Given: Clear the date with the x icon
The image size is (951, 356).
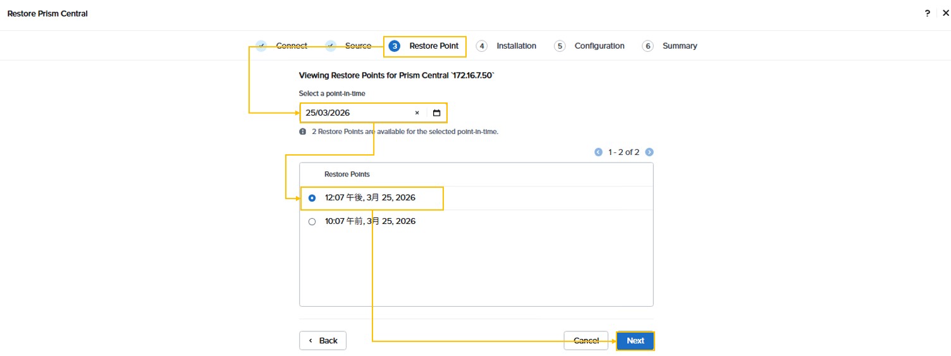Looking at the screenshot, I should point(417,113).
